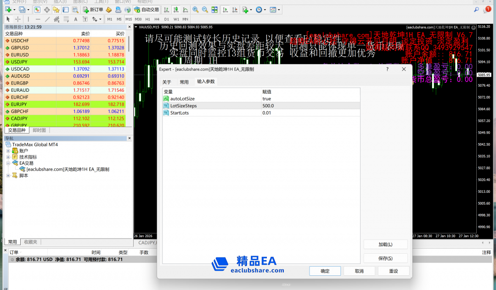Click the zoom in magnifier icon
Viewport: 496px width, 290px height.
196,10
